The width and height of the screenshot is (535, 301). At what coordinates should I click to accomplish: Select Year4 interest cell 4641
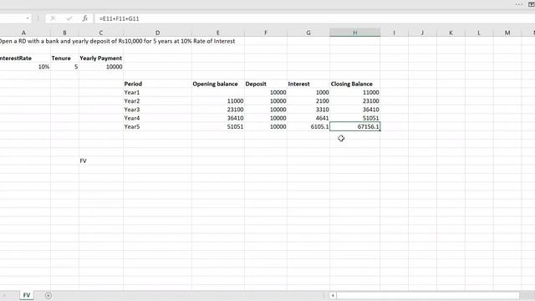point(308,118)
